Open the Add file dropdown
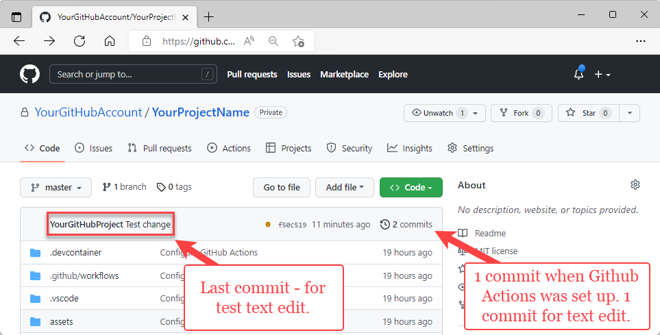 tap(345, 187)
